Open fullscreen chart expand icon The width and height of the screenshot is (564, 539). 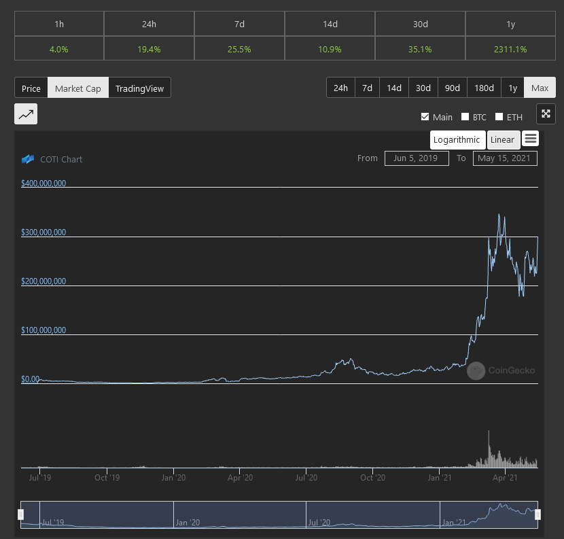(x=546, y=114)
